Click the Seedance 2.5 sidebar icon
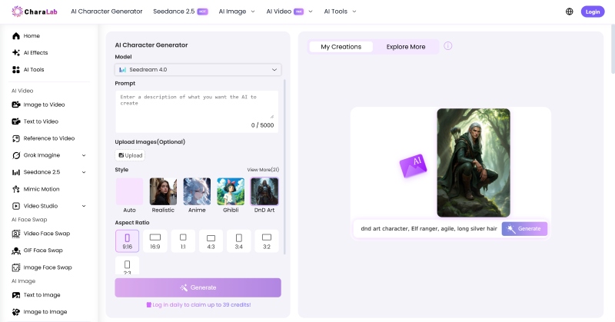Viewport: 615px width, 322px height. (16, 172)
